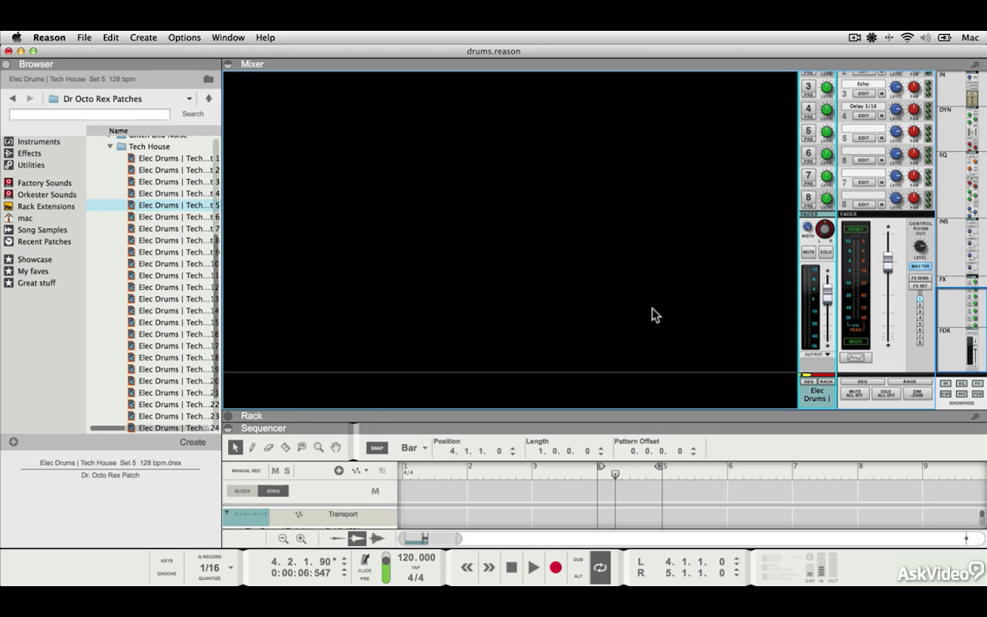Select the Elec Drums Tech House 5 patch
Screen dimensions: 987x617
pyautogui.click(x=153, y=205)
